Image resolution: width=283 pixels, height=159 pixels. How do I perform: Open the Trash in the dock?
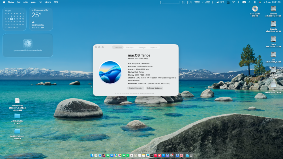pyautogui.click(x=191, y=155)
